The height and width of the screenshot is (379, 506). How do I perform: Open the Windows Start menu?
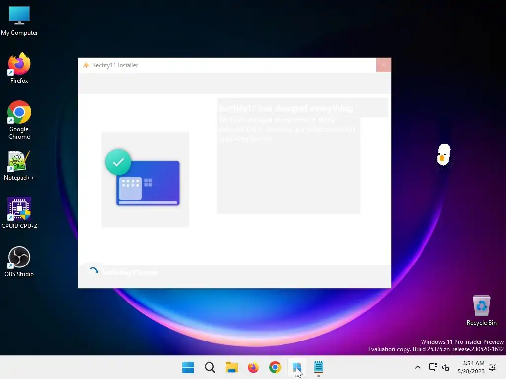click(x=188, y=367)
